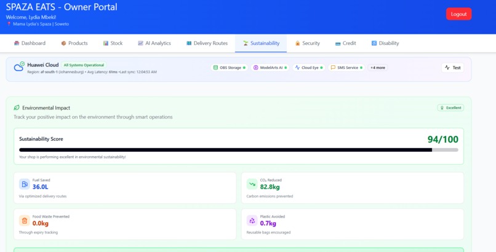Screen dimensions: 496x252
Task: Click the Environmental Impact leaf icon
Action: (17, 108)
